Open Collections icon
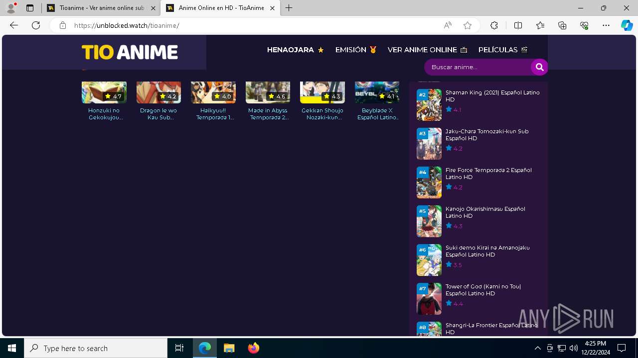Screen dimensions: 638x358 coord(562,25)
